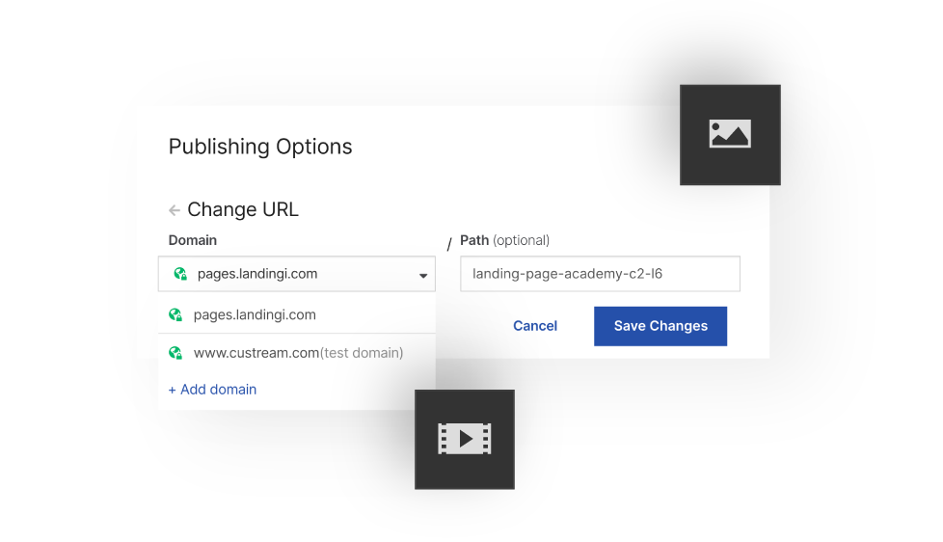Click the Publishing Options dialog title
Image resolution: width=943 pixels, height=542 pixels.
(x=260, y=147)
